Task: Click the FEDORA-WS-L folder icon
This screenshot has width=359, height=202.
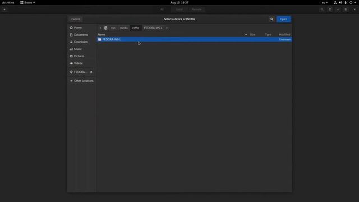Action: pyautogui.click(x=100, y=39)
